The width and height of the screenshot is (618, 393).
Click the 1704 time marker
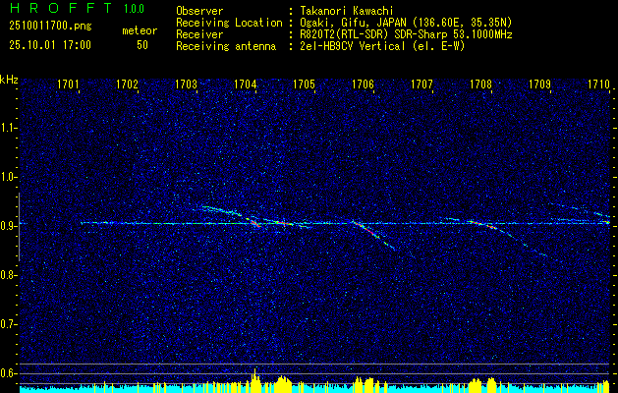point(246,84)
